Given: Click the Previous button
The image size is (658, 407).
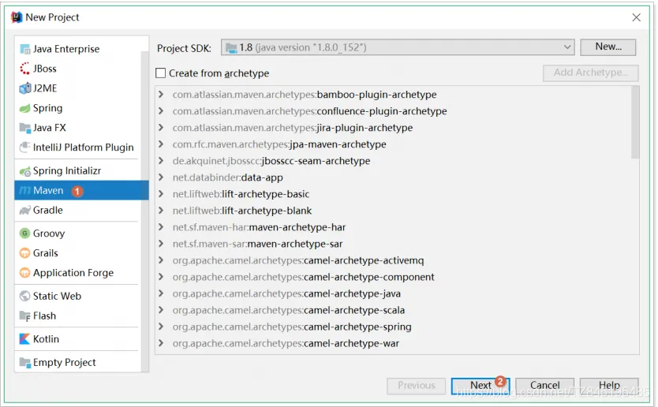Looking at the screenshot, I should (x=417, y=385).
